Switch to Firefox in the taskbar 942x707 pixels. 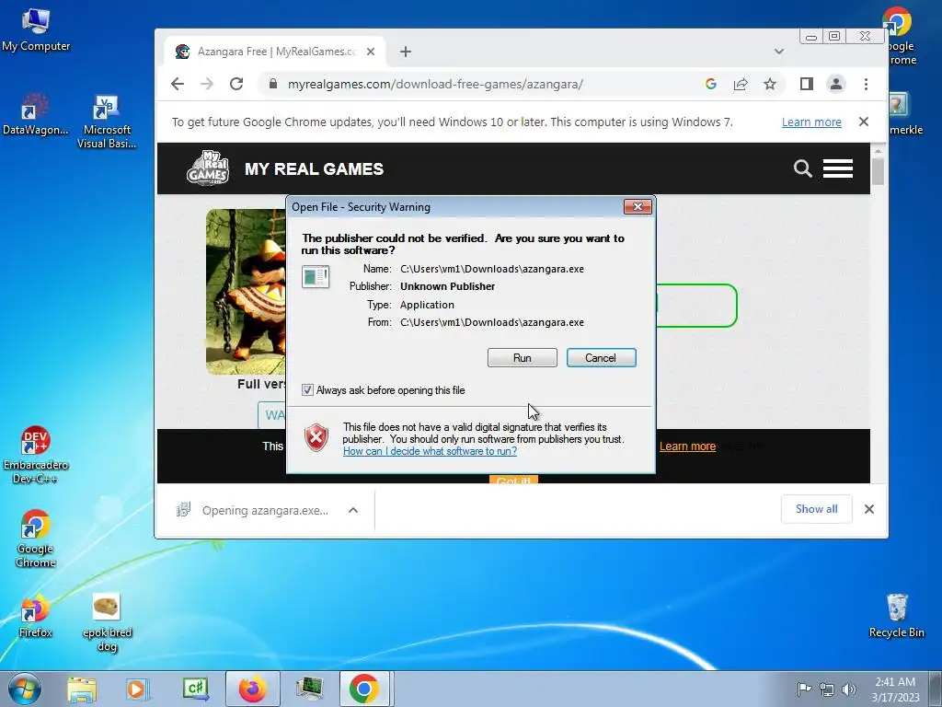coord(252,689)
